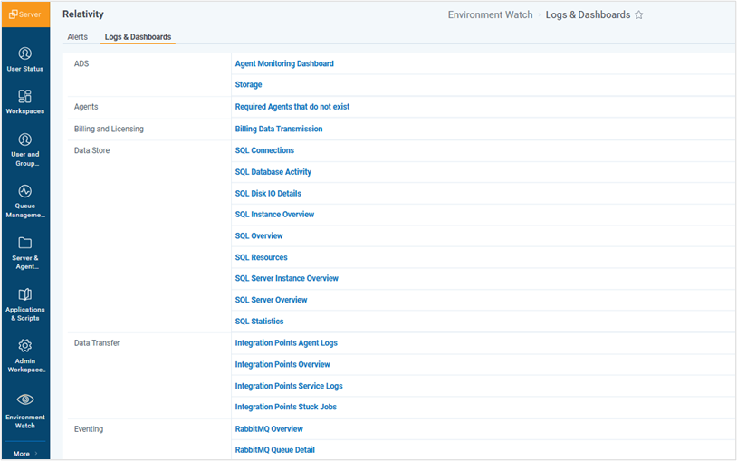Expand the More sidebar menu
The height and width of the screenshot is (461, 737).
click(25, 453)
